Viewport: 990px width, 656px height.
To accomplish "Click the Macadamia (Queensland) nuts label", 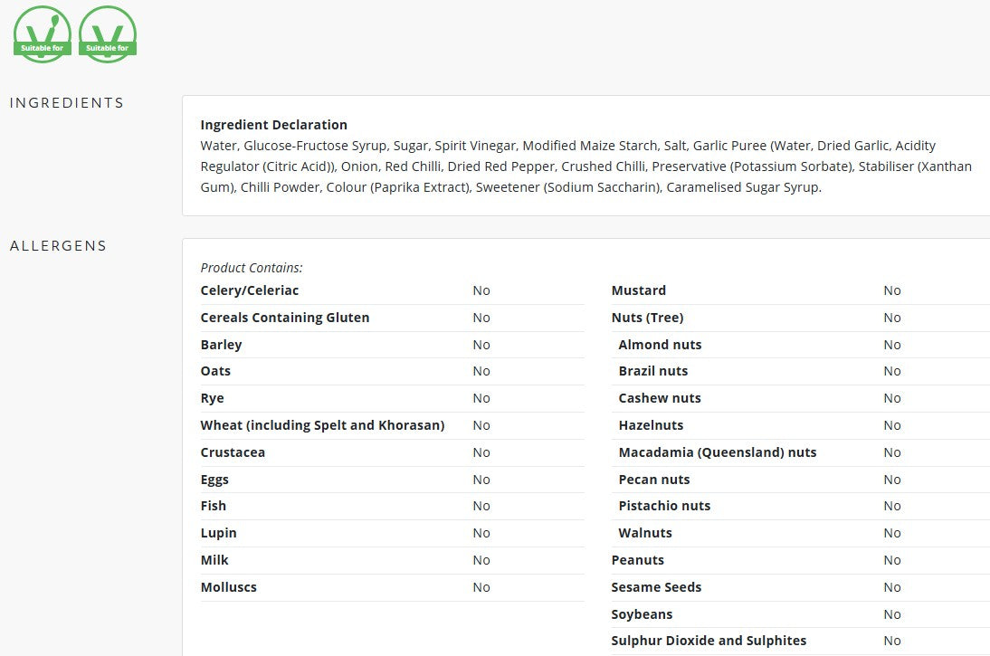I will (x=718, y=452).
